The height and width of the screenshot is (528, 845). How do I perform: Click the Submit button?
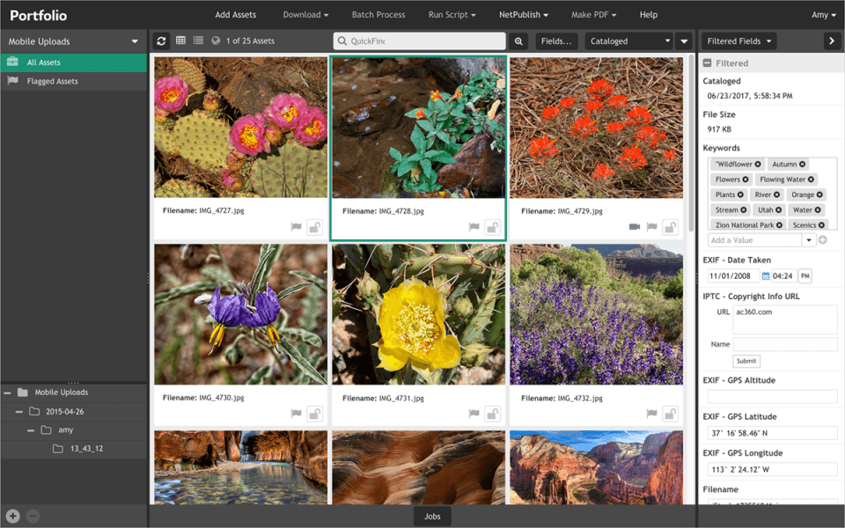746,361
